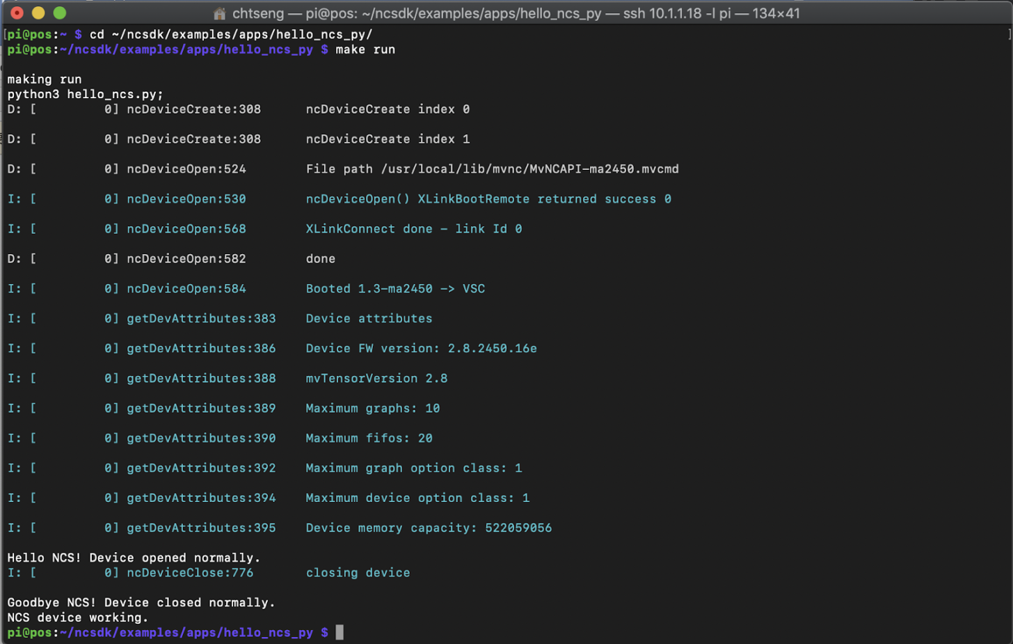Image resolution: width=1013 pixels, height=644 pixels.
Task: Click the home folder icon in title bar
Action: point(219,13)
